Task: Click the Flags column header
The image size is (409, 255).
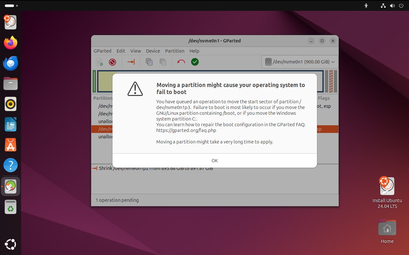Action: (324, 98)
